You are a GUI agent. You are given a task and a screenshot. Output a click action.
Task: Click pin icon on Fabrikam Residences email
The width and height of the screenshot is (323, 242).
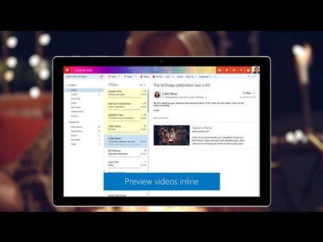(x=145, y=104)
